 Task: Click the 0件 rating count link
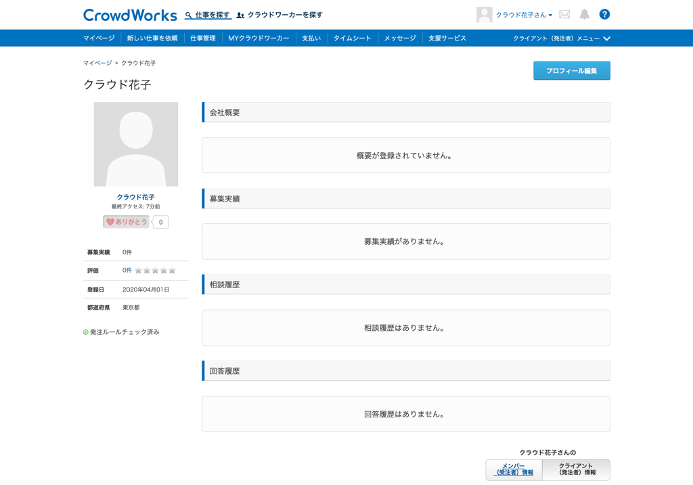coord(127,271)
